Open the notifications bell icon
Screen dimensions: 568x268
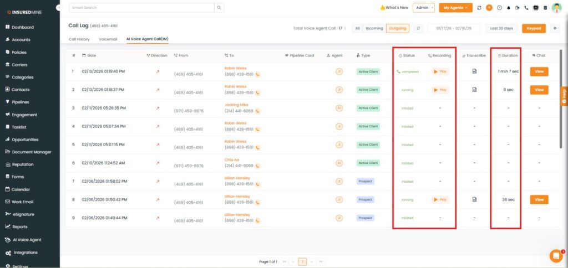(x=509, y=8)
